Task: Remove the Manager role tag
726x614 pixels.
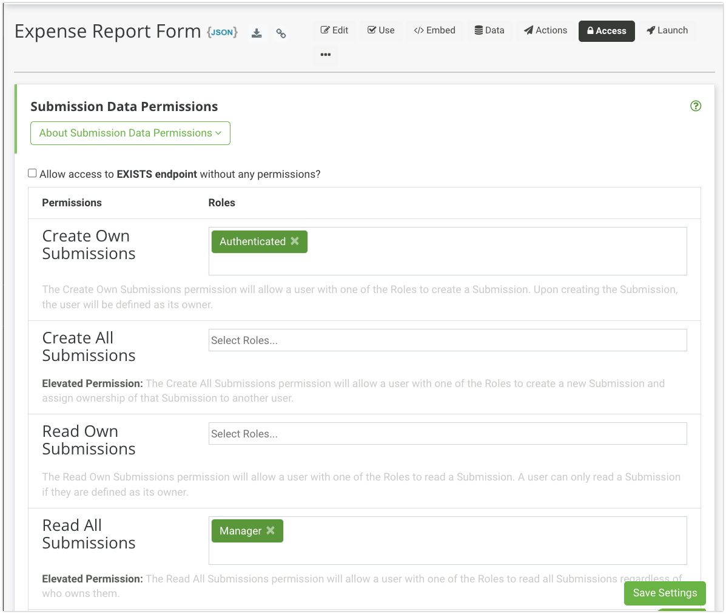Action: pos(271,530)
